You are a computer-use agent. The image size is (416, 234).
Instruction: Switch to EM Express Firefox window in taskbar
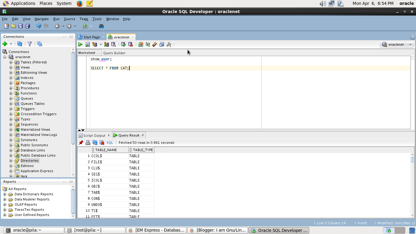pos(156,230)
